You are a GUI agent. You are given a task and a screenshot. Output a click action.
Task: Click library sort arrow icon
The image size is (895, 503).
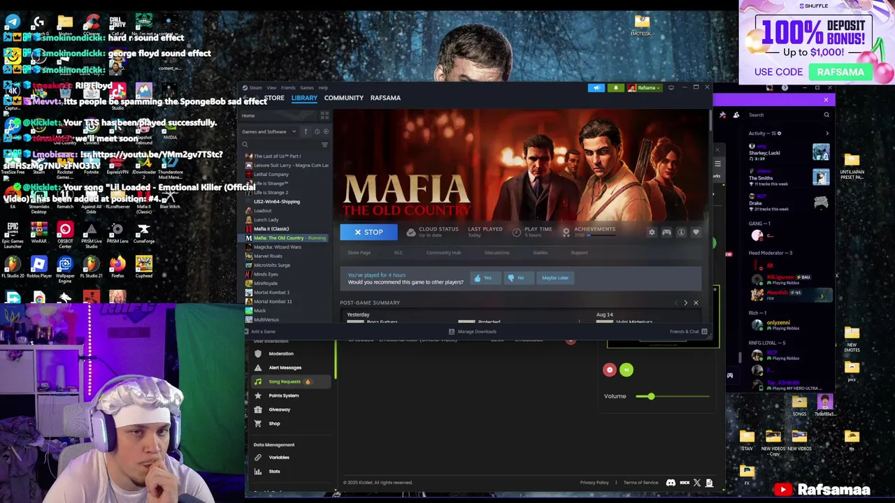pos(306,131)
